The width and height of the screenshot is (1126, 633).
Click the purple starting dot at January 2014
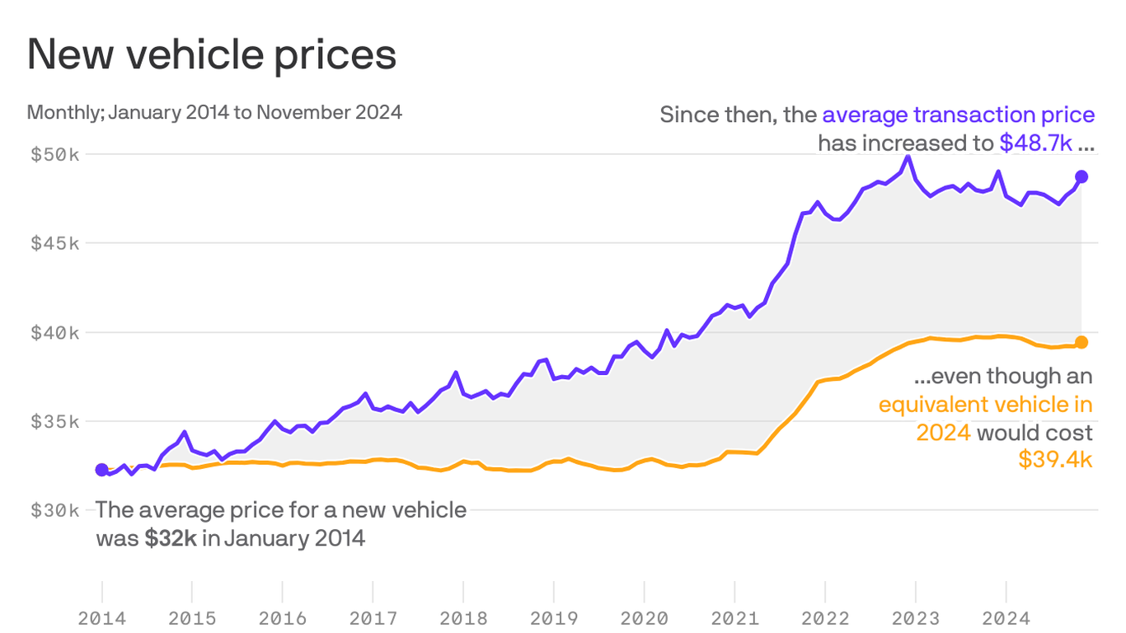click(101, 470)
